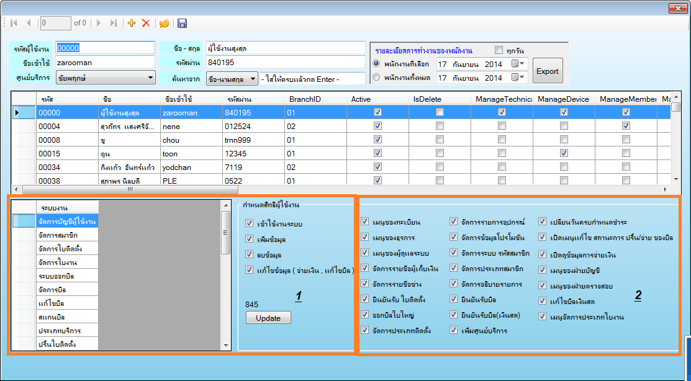This screenshot has height=381, width=691.
Task: Click the orange refresh icon in toolbar
Action: [164, 23]
